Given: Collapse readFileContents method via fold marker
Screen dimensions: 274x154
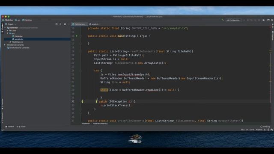Looking at the screenshot, I should coord(80,51).
